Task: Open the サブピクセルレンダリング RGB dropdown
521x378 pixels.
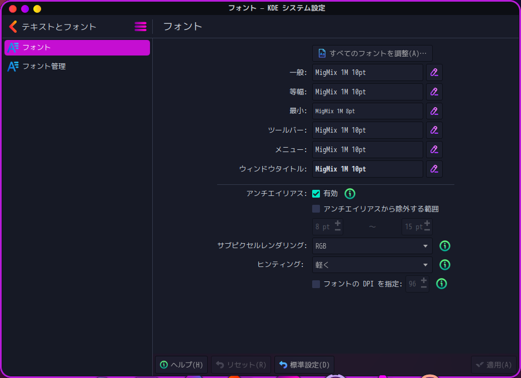Action: pyautogui.click(x=372, y=245)
